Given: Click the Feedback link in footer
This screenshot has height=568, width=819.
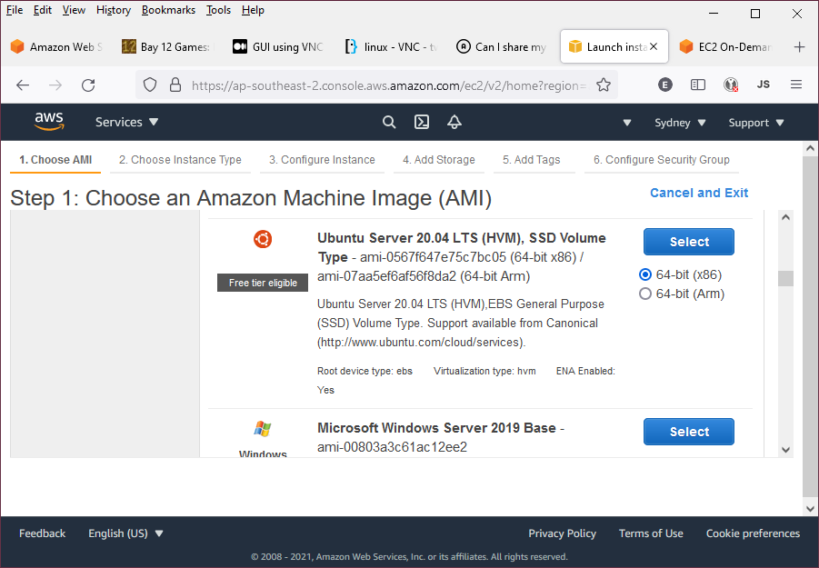Looking at the screenshot, I should (x=43, y=533).
